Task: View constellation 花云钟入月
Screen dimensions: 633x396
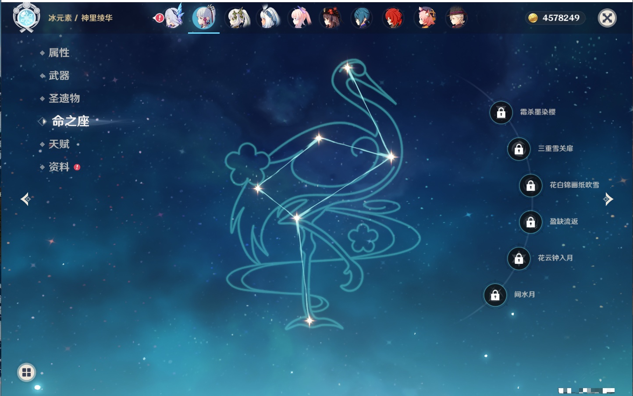Action: pos(555,258)
